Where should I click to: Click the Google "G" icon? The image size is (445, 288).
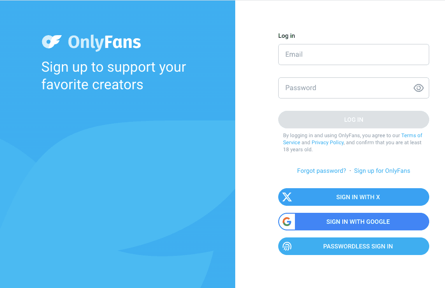click(287, 222)
